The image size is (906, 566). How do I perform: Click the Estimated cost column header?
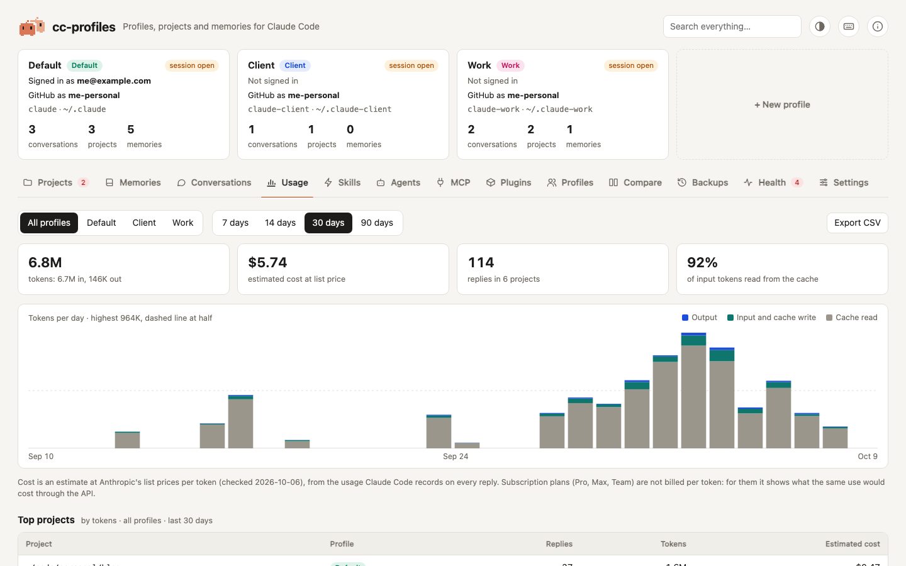(x=853, y=544)
